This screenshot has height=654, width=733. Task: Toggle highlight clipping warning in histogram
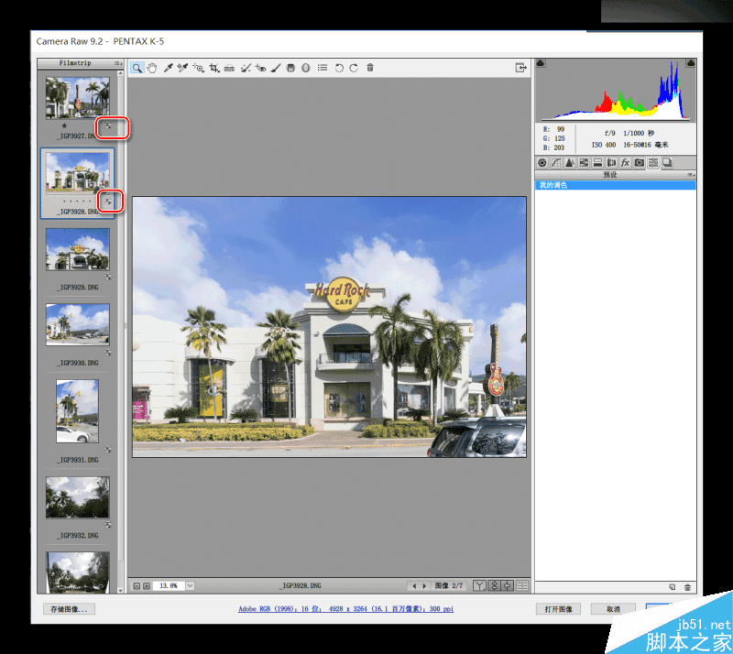click(x=691, y=62)
